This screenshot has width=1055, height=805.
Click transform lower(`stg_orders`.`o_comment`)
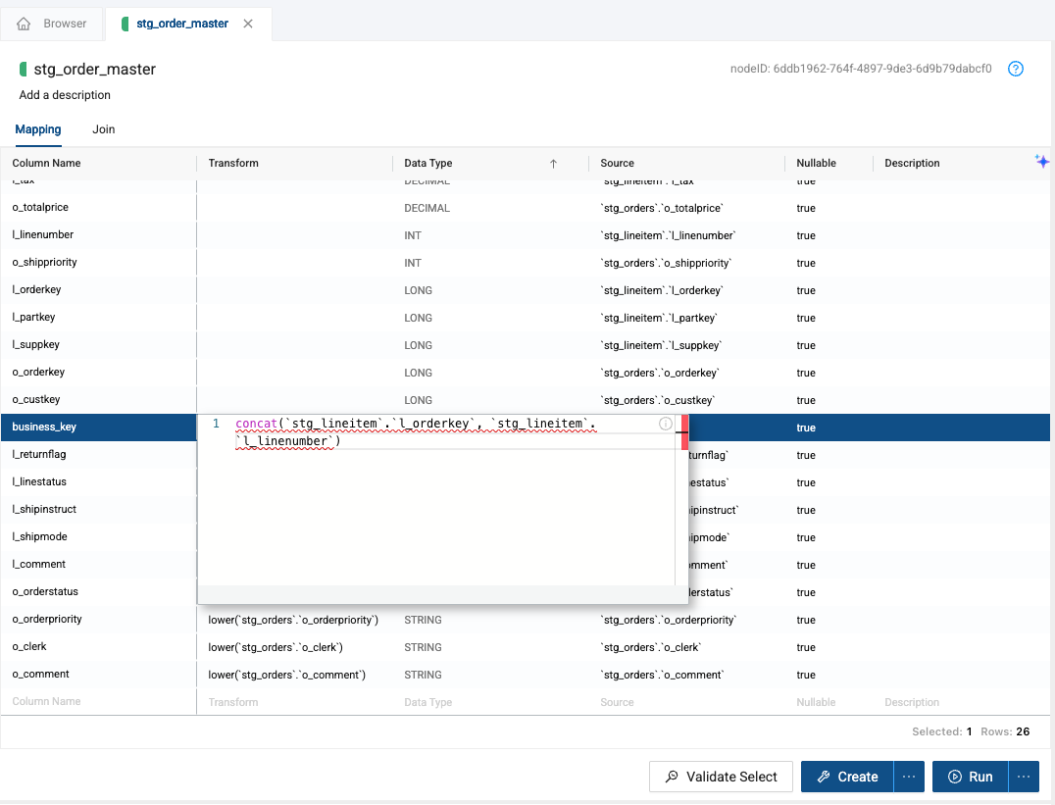287,676
